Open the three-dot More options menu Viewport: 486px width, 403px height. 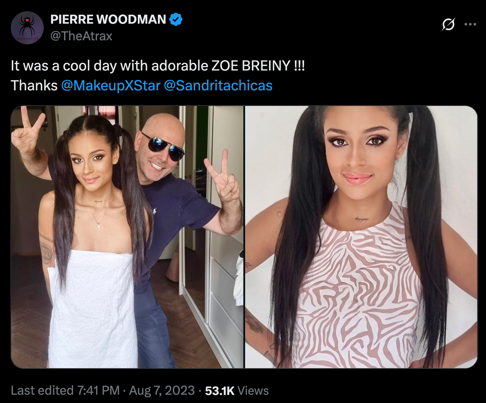tap(470, 24)
